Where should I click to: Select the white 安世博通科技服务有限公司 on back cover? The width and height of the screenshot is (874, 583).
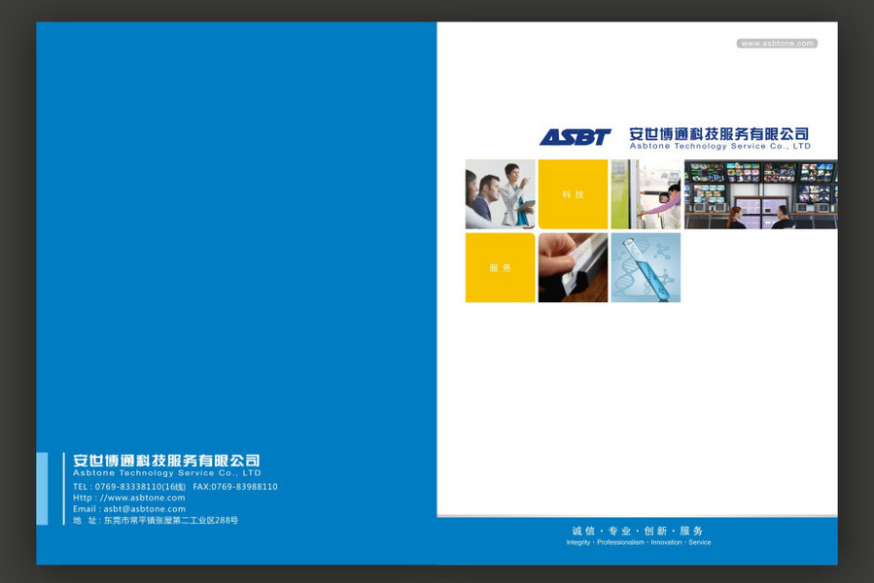166,461
